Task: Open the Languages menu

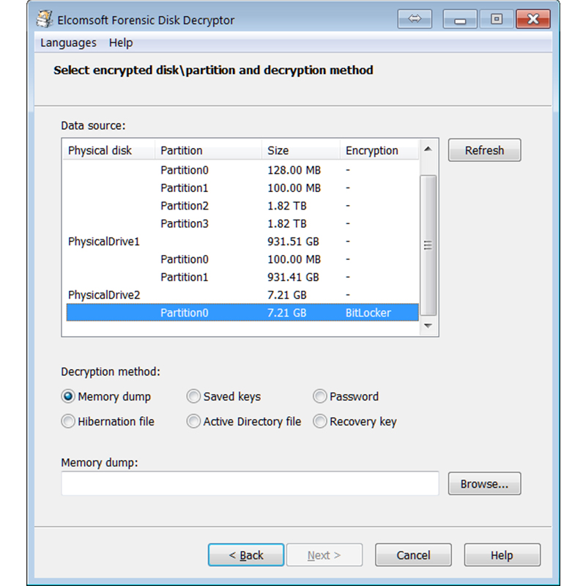Action: pos(68,43)
